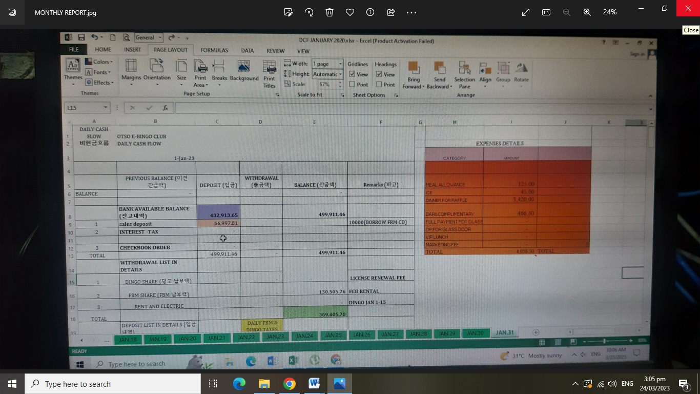Switch to the DATA ribbon tab
The image size is (700, 394).
tap(248, 51)
